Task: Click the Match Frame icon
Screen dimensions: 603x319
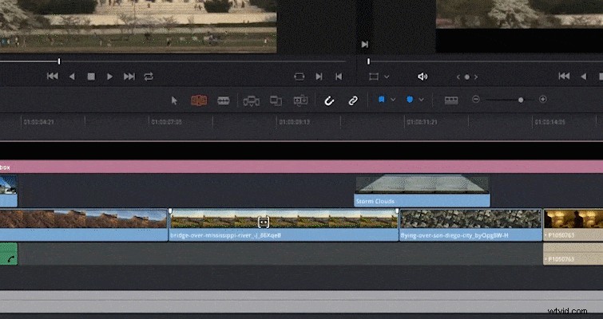Action: pyautogui.click(x=300, y=77)
